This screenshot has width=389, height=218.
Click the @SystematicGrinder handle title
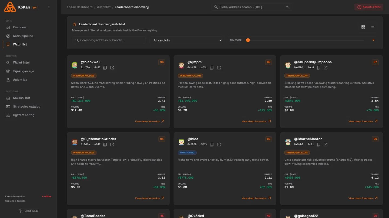coord(98,139)
